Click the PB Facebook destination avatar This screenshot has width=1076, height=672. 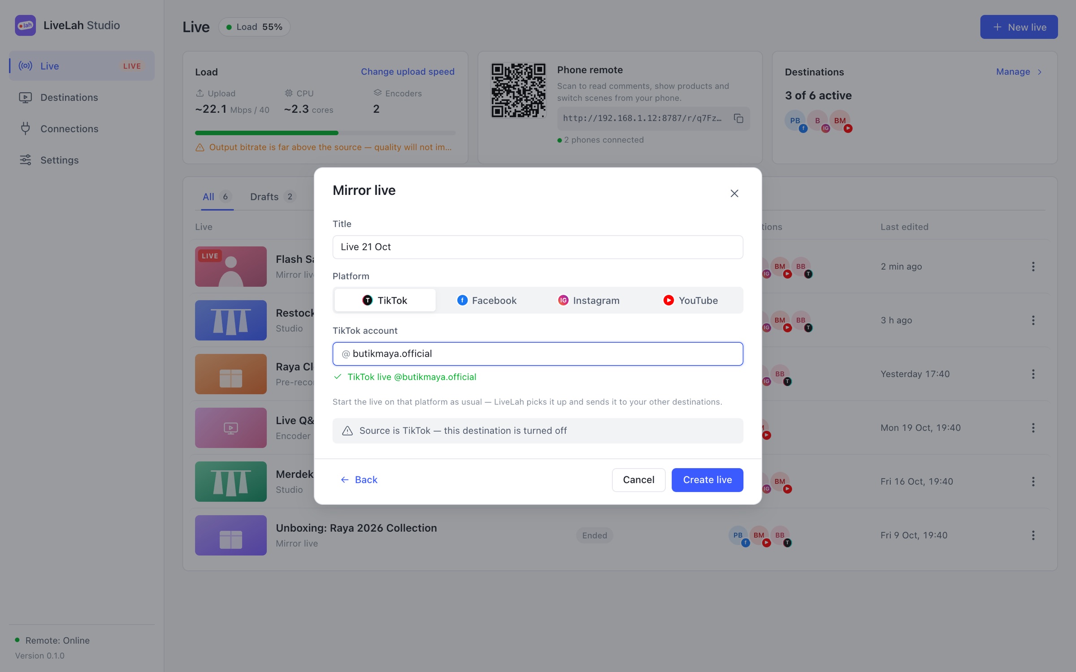click(796, 121)
